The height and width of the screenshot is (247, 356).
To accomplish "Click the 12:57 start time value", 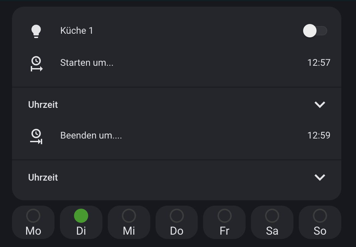I will point(319,63).
